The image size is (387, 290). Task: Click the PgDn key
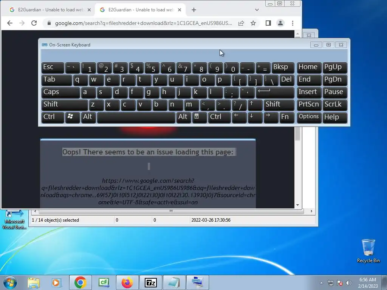coord(335,80)
